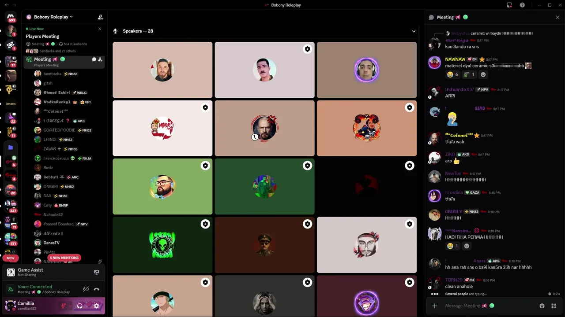The width and height of the screenshot is (565, 317).
Task: Click 'bembarka and 27 others' text
Action: (x=57, y=51)
